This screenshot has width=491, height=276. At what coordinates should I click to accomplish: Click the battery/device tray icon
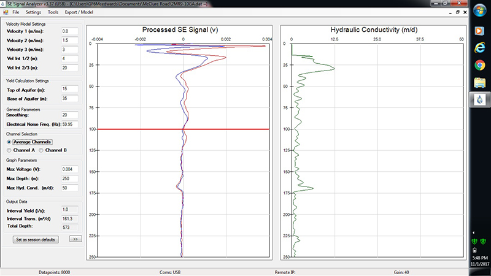[474, 250]
